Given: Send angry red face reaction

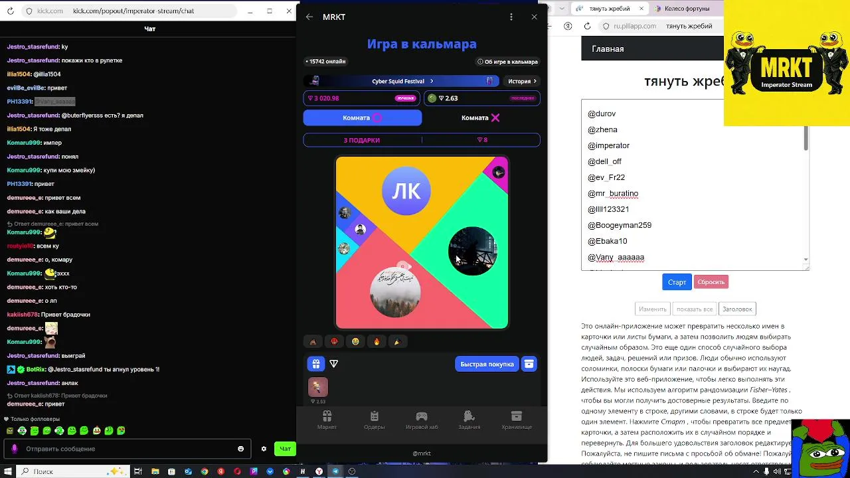Looking at the screenshot, I should [x=334, y=342].
